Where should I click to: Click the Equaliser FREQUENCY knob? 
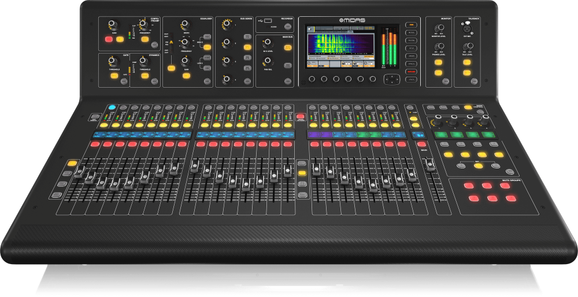point(186,43)
